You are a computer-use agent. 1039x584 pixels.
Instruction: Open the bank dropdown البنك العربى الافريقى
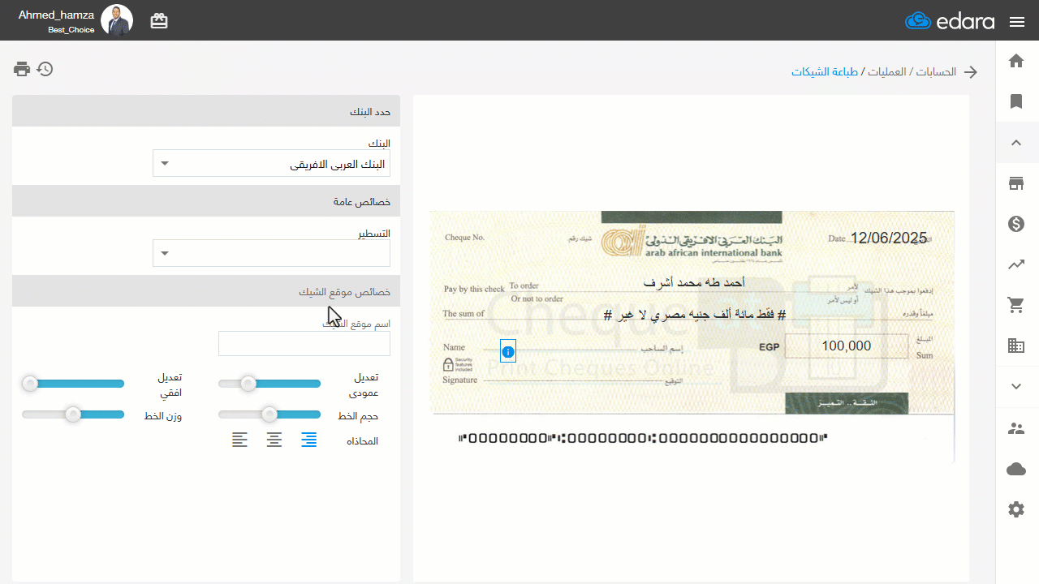click(x=271, y=163)
